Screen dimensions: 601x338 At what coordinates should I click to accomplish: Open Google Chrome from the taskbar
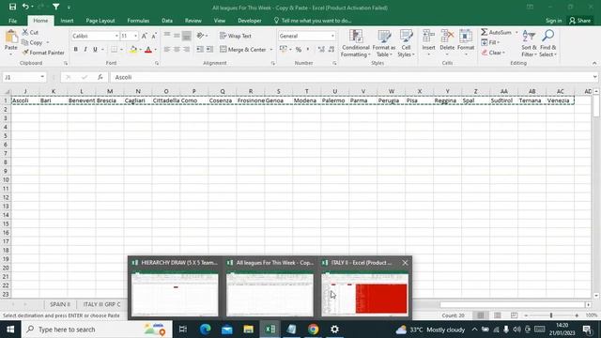(x=313, y=330)
